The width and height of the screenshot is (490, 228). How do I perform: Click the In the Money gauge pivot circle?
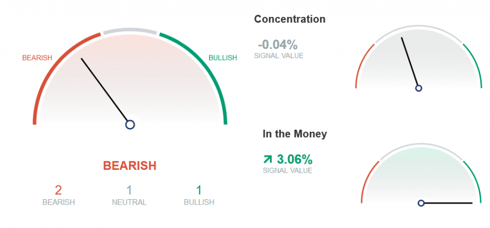tap(421, 203)
